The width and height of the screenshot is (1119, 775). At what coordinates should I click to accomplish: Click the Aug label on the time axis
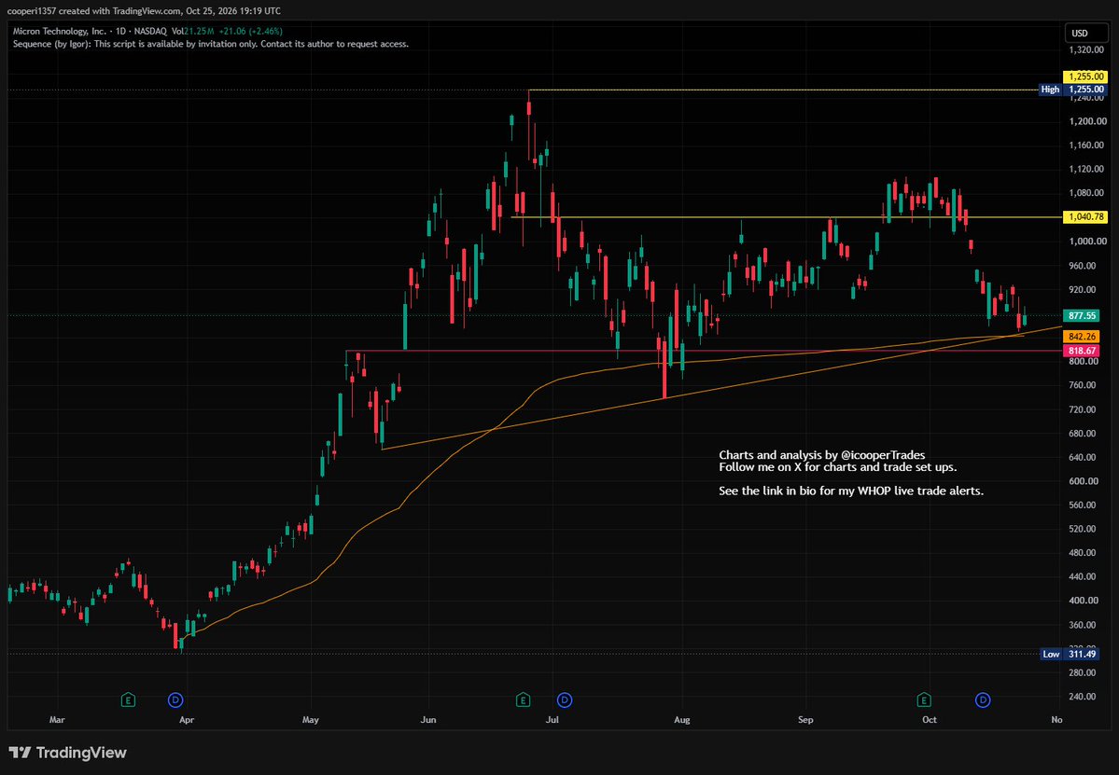[681, 720]
